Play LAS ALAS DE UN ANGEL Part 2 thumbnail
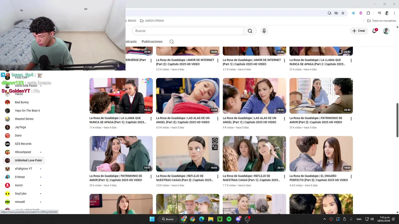This screenshot has height=224, width=399. [188, 96]
